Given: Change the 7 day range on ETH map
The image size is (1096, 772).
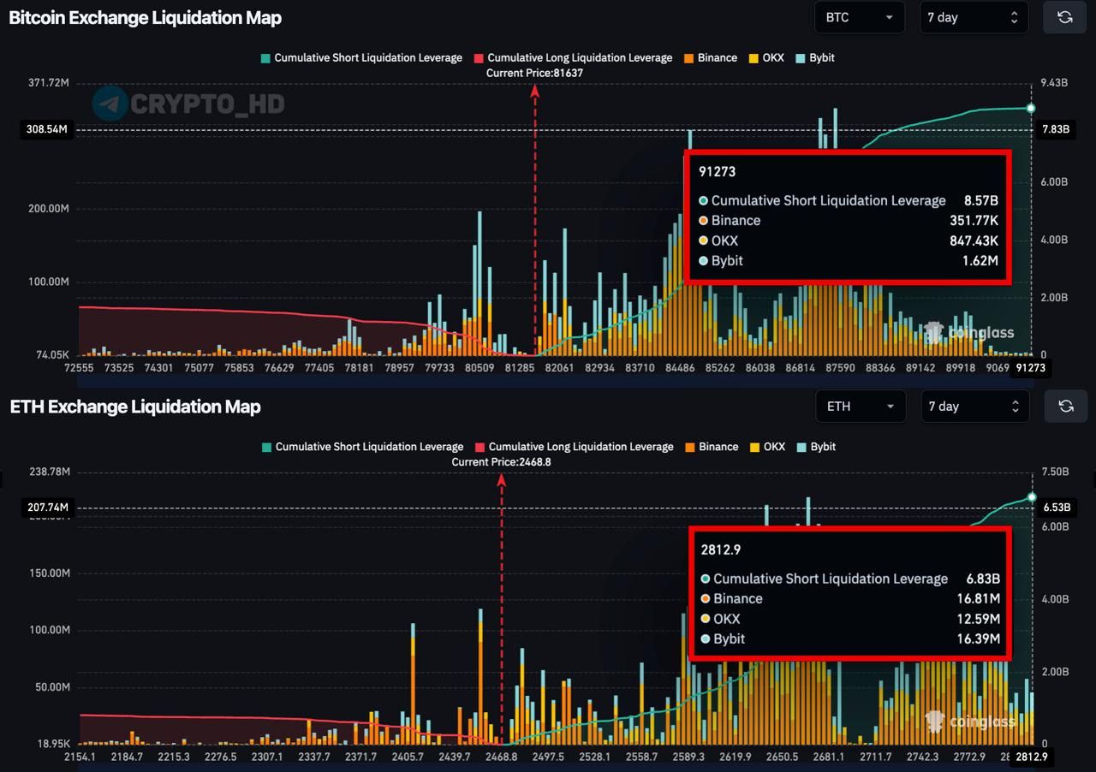Looking at the screenshot, I should [x=974, y=406].
